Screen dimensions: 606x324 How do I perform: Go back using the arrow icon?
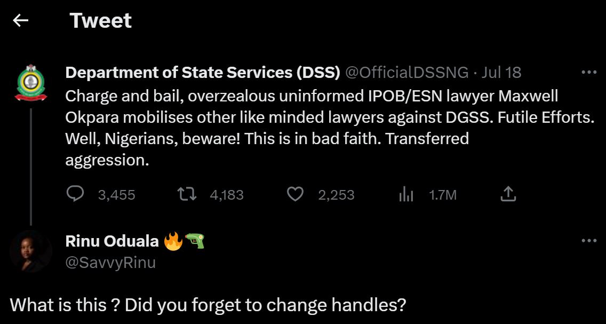pos(21,21)
